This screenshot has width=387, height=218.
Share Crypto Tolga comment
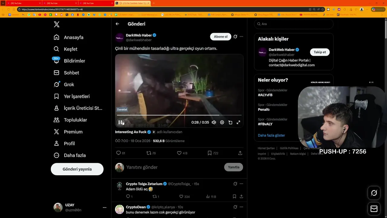coord(241,197)
